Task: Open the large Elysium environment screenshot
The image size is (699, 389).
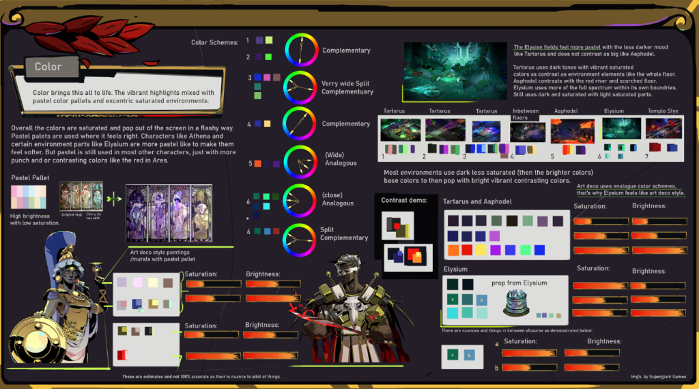Action: (x=455, y=70)
